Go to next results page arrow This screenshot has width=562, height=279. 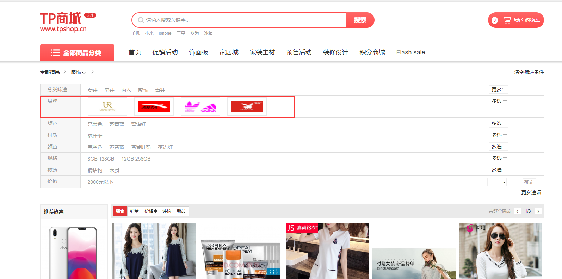tap(538, 211)
